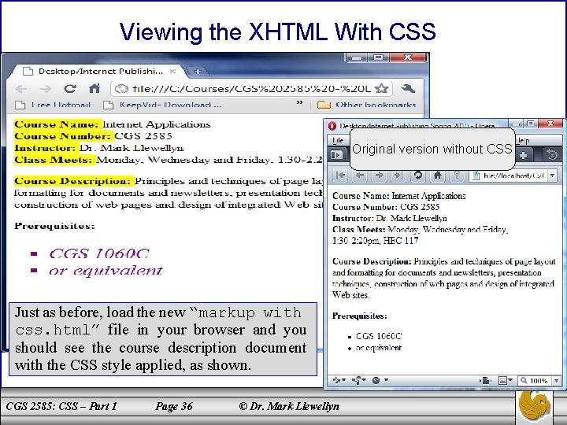Click 'Prerequisites:' heading in Opera page
Viewport: 567px width, 425px height.
[x=359, y=316]
